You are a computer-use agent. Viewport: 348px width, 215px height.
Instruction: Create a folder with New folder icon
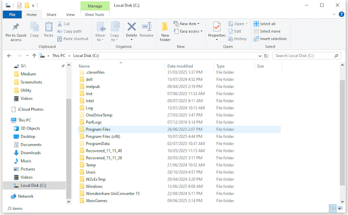pos(165,30)
